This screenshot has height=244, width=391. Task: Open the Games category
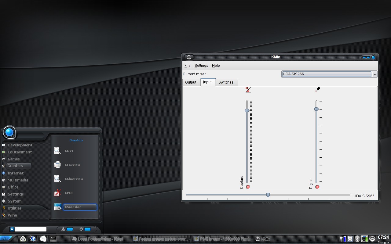pyautogui.click(x=13, y=159)
